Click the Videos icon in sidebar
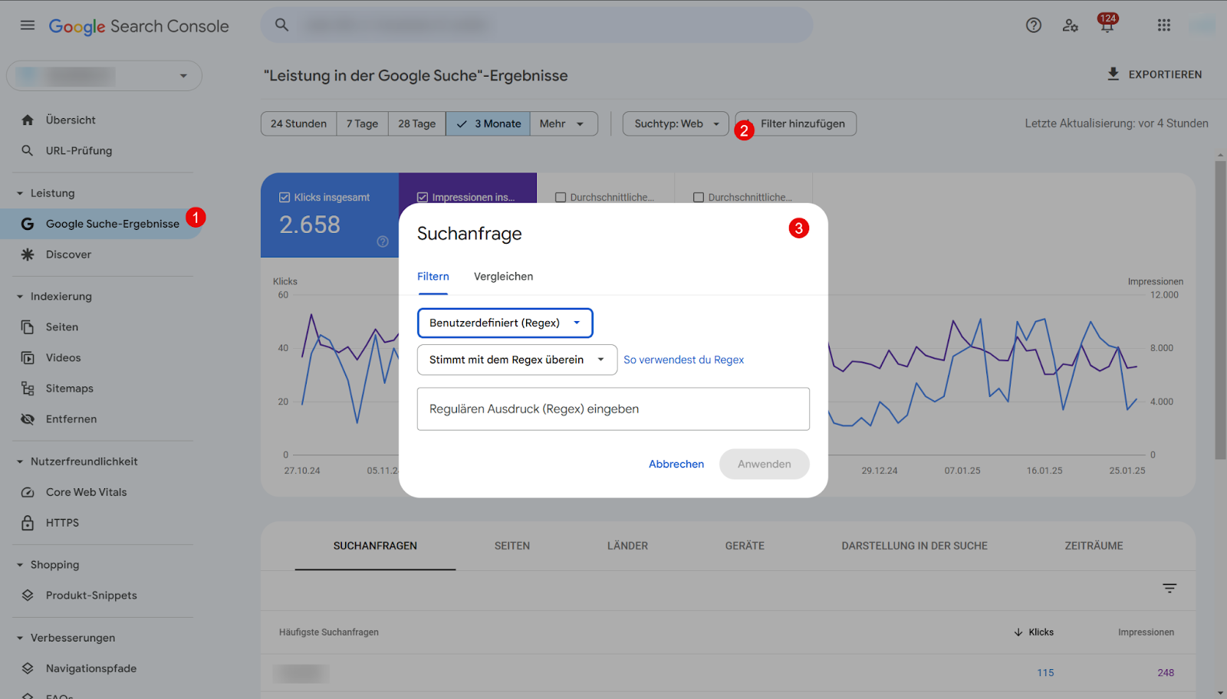The width and height of the screenshot is (1227, 699). [28, 358]
